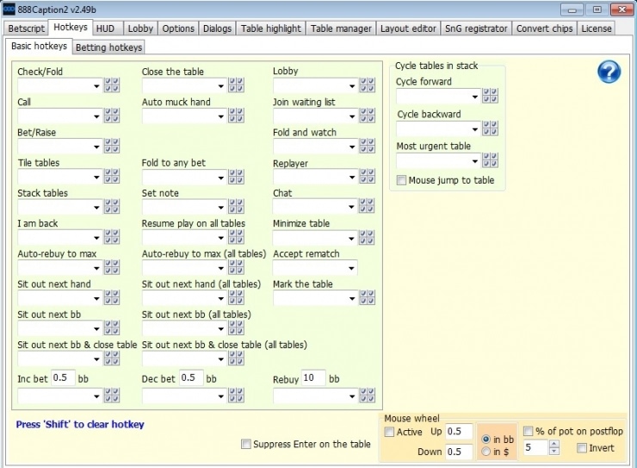Open the Table highlight tab

pos(271,28)
